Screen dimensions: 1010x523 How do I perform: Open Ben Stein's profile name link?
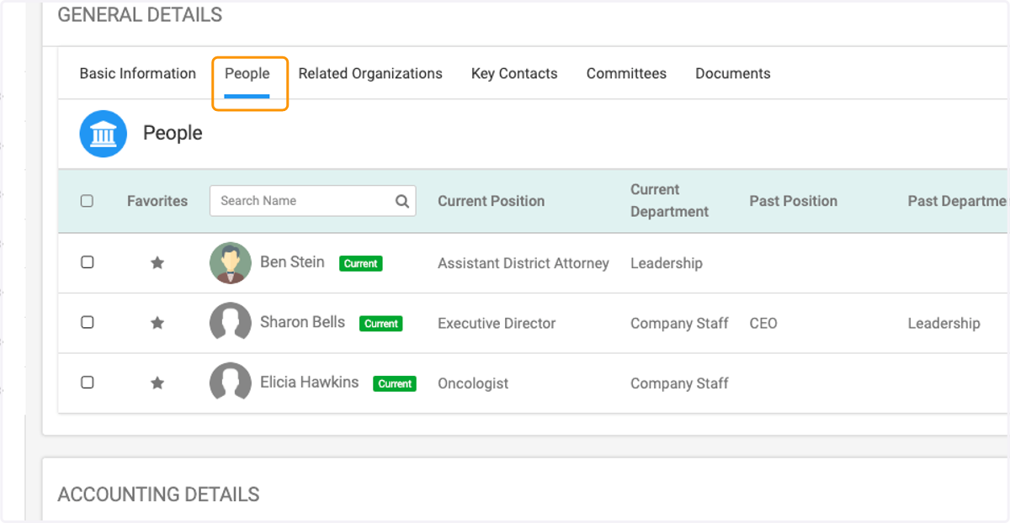coord(292,262)
